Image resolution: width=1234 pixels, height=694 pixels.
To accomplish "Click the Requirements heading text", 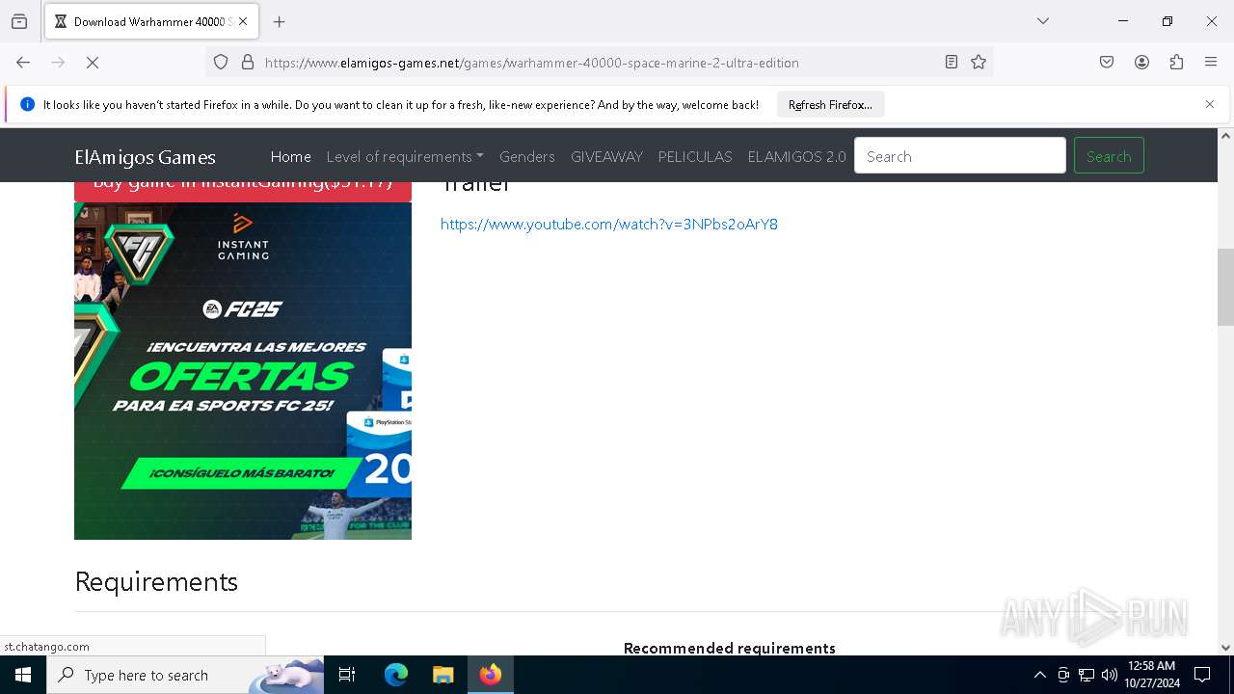I will (x=156, y=582).
